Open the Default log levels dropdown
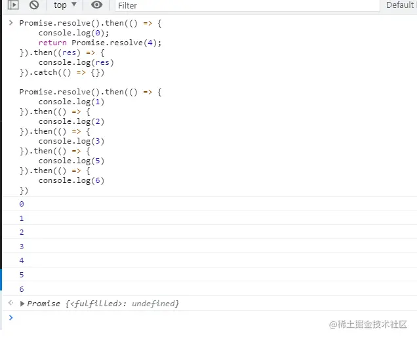Viewport: 417px width, 339px height. (x=401, y=5)
